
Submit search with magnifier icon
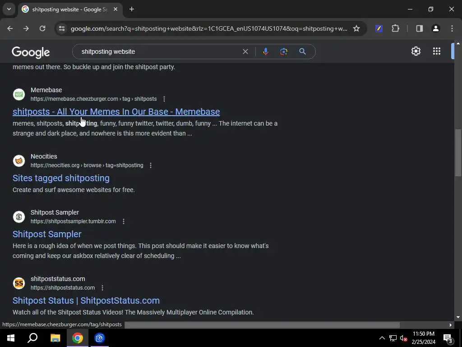click(302, 52)
